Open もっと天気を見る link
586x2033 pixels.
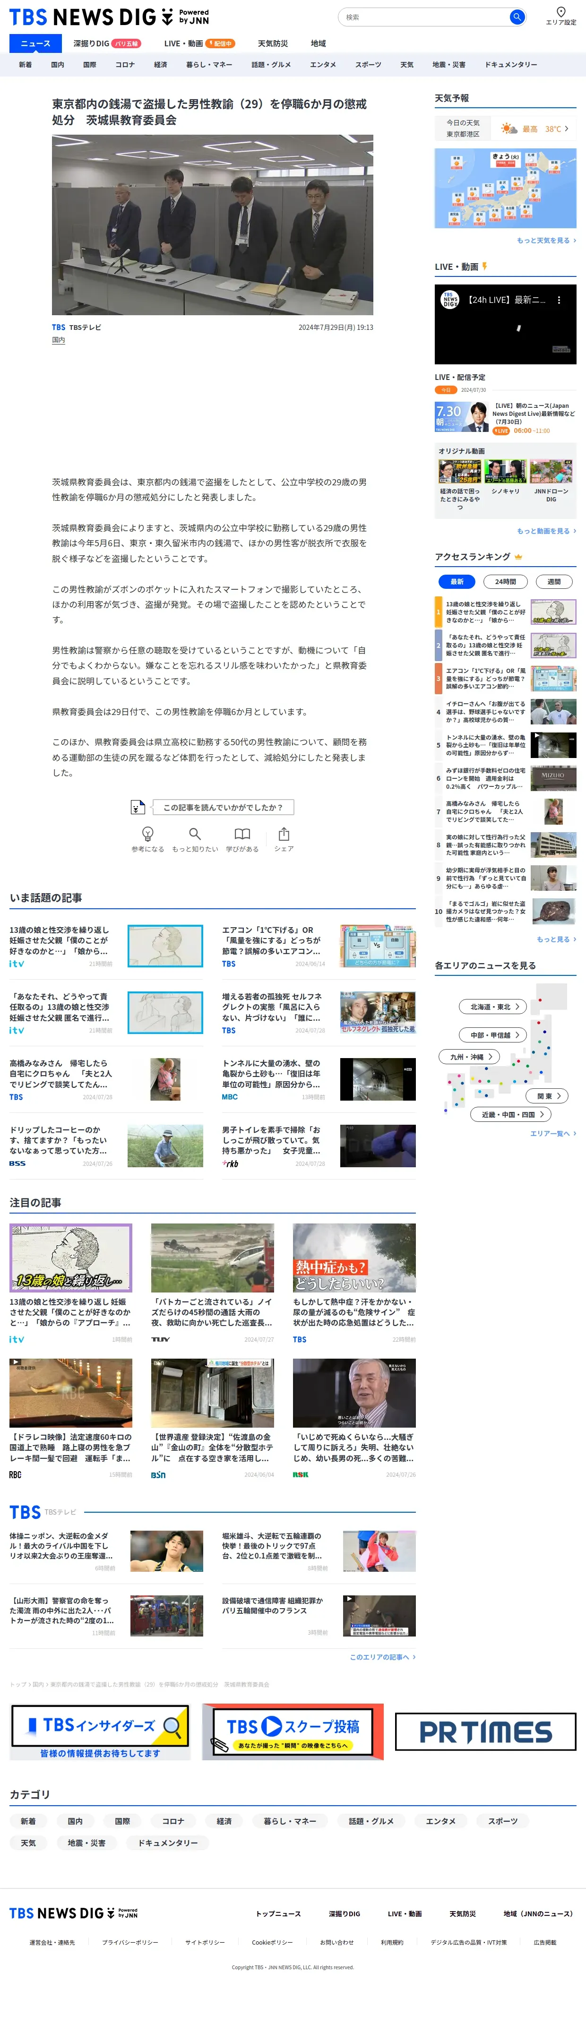(x=546, y=240)
